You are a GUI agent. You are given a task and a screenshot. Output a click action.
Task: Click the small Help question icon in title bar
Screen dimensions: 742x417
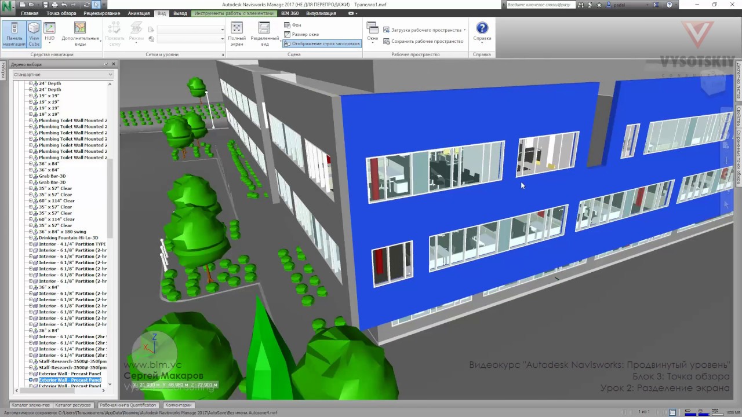(x=669, y=5)
